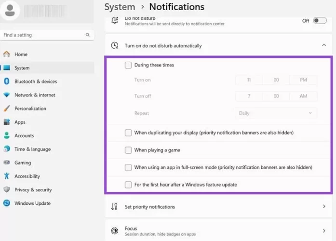Click the System breadcrumb link
Image resolution: width=336 pixels, height=241 pixels.
tap(120, 7)
